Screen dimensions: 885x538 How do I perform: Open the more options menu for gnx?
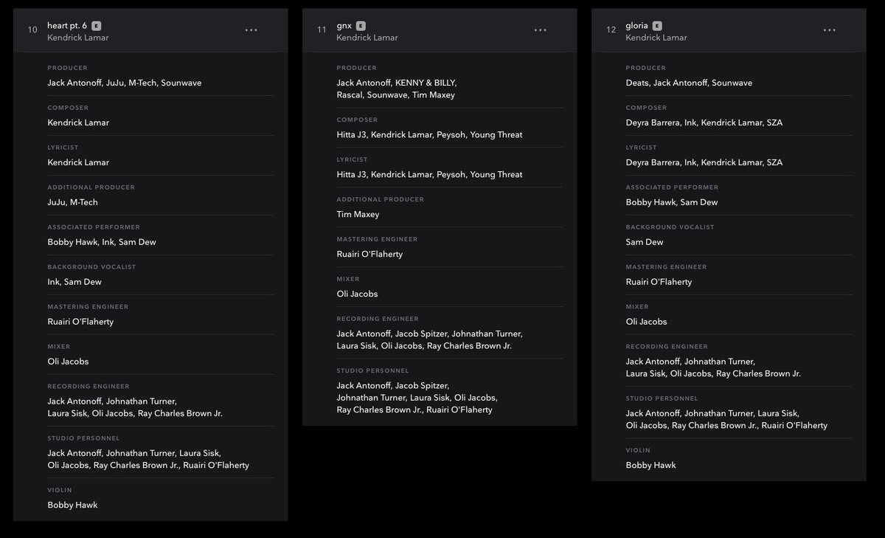541,30
